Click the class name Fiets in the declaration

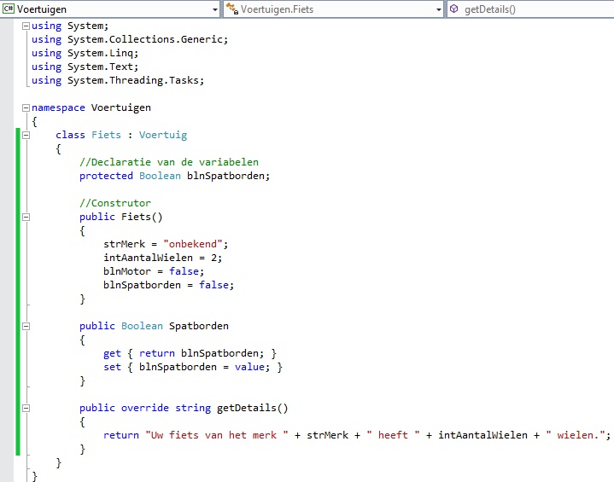[106, 135]
